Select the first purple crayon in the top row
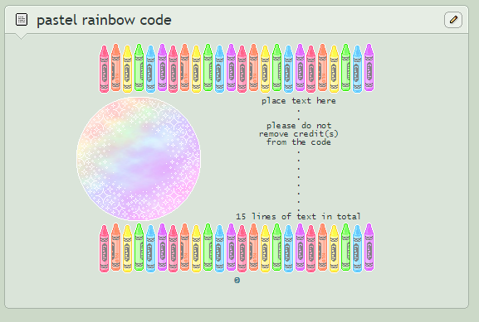The height and width of the screenshot is (322, 479). tap(162, 68)
